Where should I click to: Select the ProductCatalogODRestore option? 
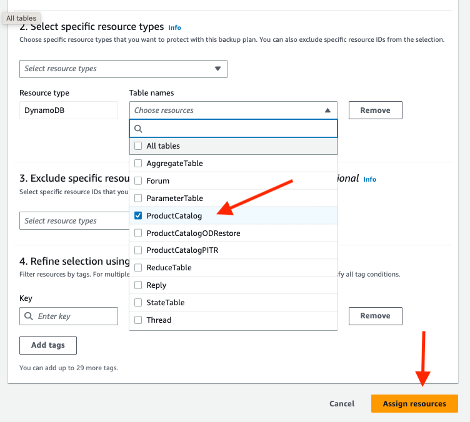point(233,233)
